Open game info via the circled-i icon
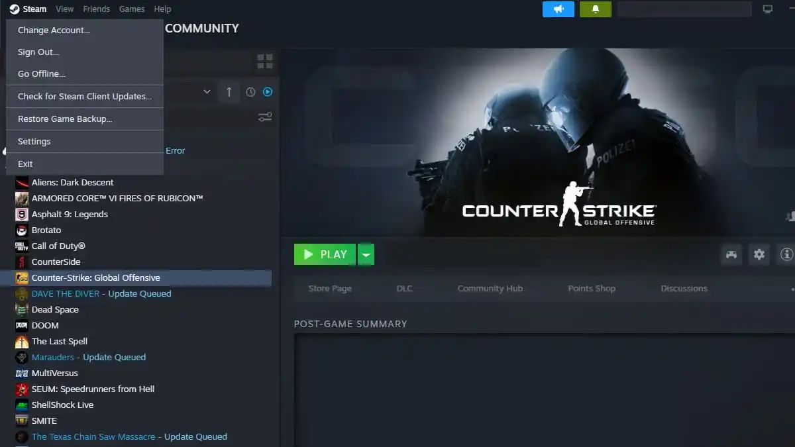Image resolution: width=795 pixels, height=447 pixels. [786, 254]
